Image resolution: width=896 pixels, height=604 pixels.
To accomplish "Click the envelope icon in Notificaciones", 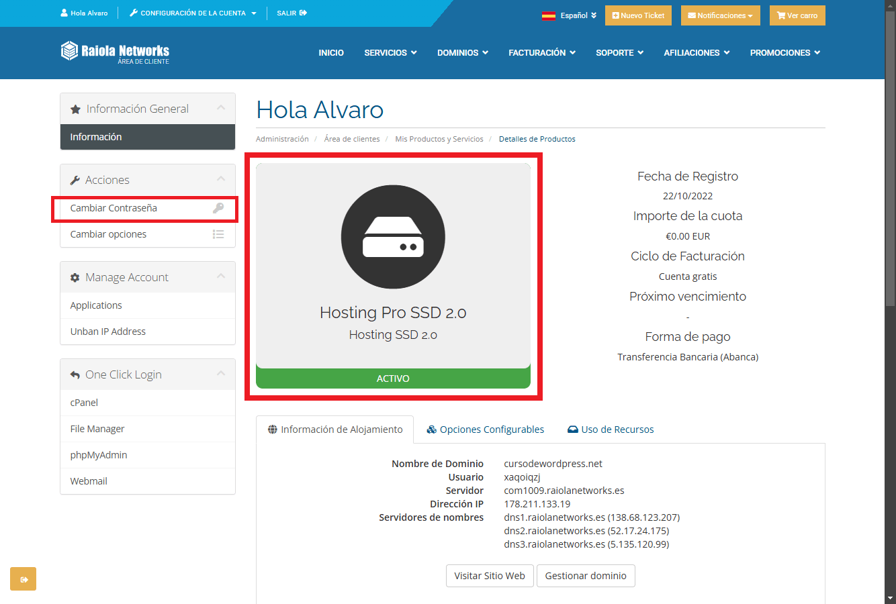I will [692, 15].
